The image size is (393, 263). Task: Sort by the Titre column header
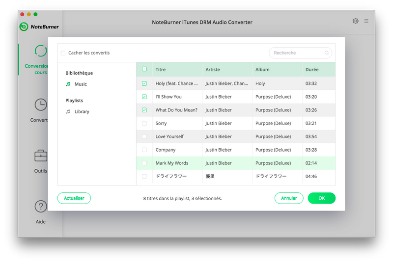tap(161, 70)
